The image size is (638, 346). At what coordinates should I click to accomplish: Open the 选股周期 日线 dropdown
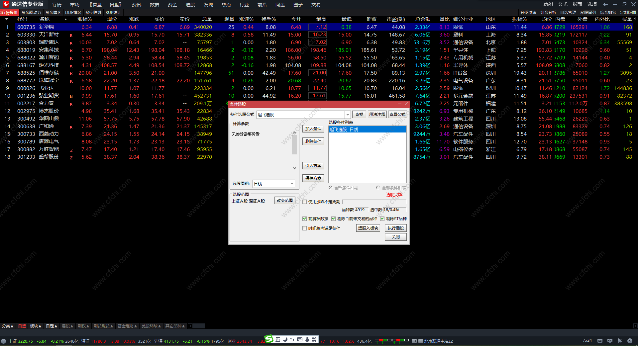(x=292, y=184)
